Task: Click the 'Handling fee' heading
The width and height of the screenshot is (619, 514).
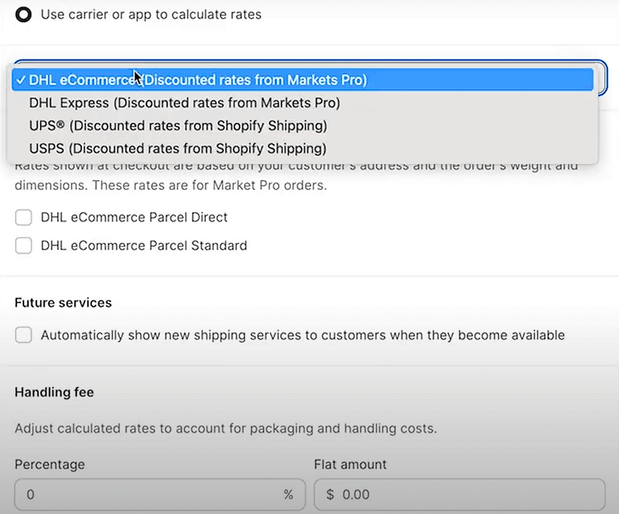Action: coord(54,392)
